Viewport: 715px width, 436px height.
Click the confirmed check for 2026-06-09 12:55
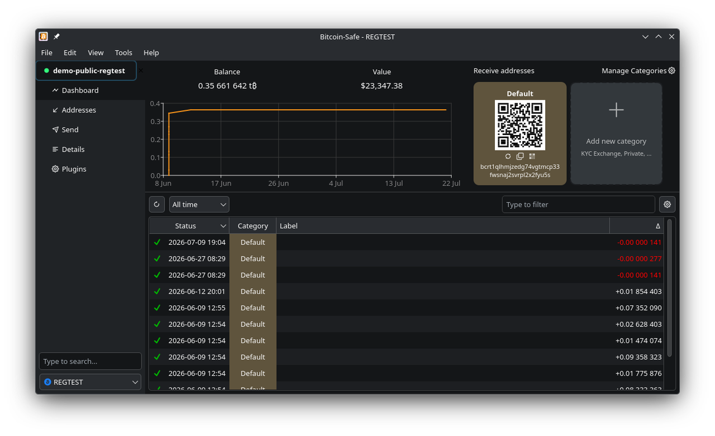[x=158, y=308]
